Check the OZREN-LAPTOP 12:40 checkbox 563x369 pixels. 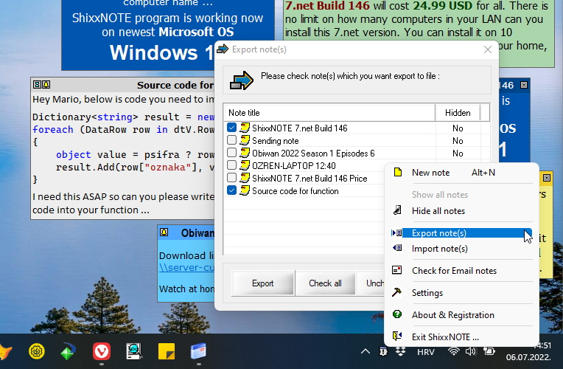[231, 165]
